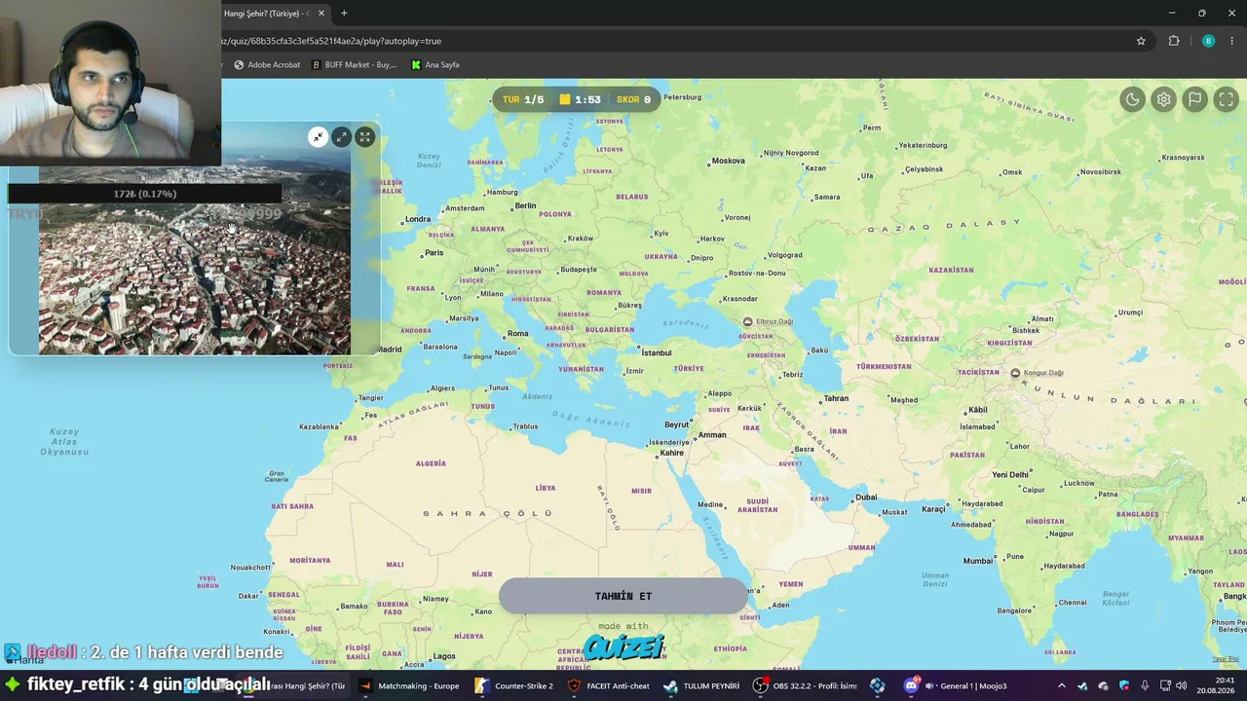The width and height of the screenshot is (1247, 701).
Task: Close the Hangi Şehir? (Türkiye) tab
Action: pos(321,14)
